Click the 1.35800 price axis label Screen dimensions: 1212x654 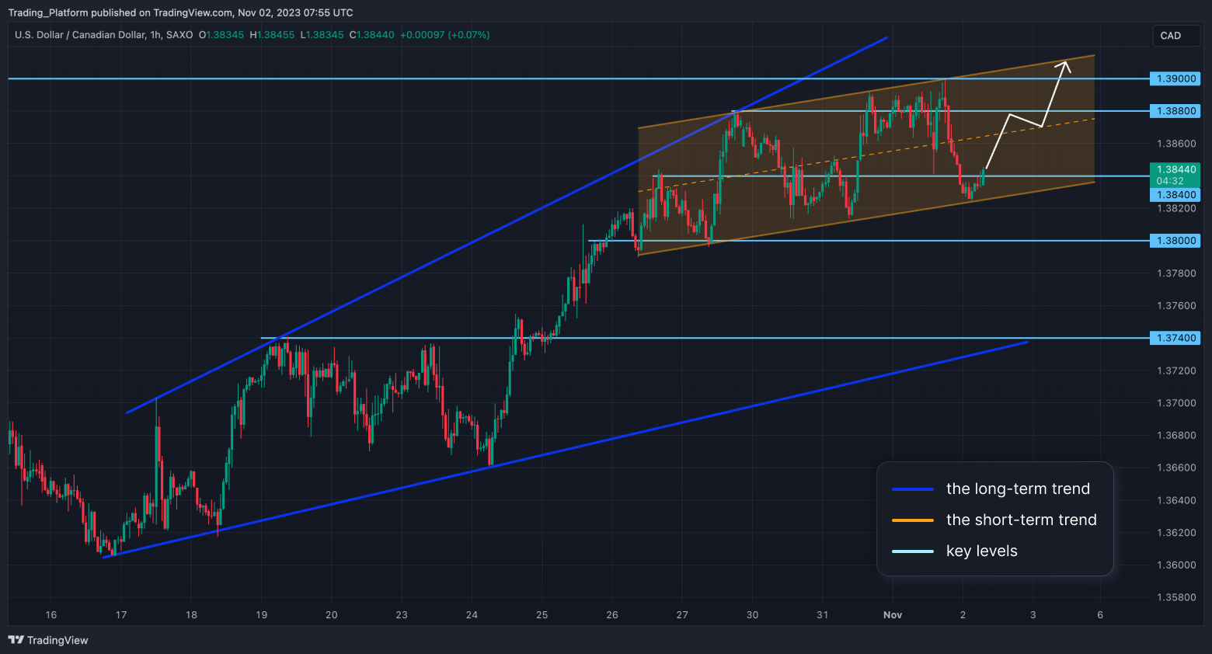pyautogui.click(x=1176, y=597)
